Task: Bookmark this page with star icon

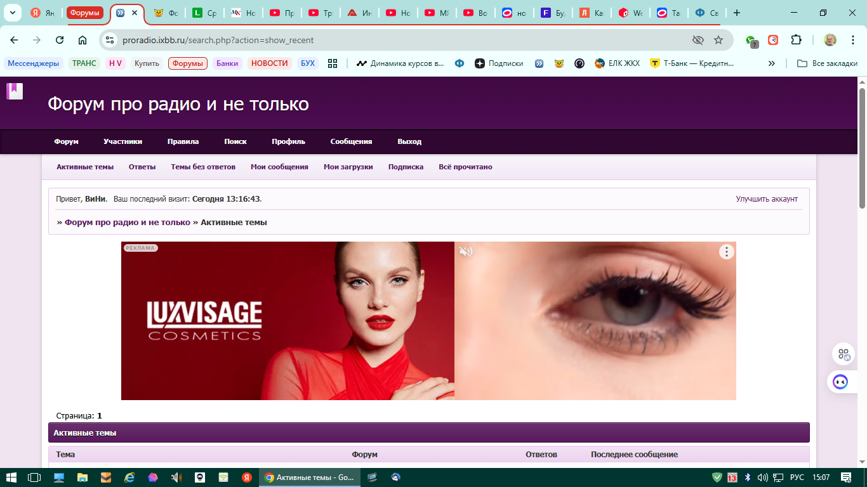Action: [718, 40]
